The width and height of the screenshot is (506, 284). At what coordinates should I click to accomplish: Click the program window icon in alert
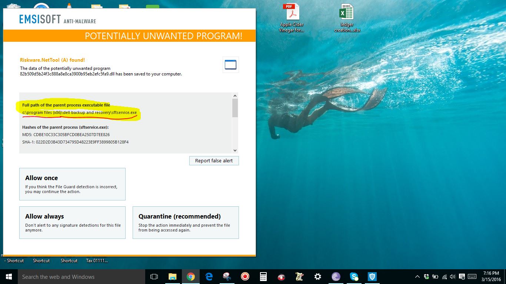230,65
